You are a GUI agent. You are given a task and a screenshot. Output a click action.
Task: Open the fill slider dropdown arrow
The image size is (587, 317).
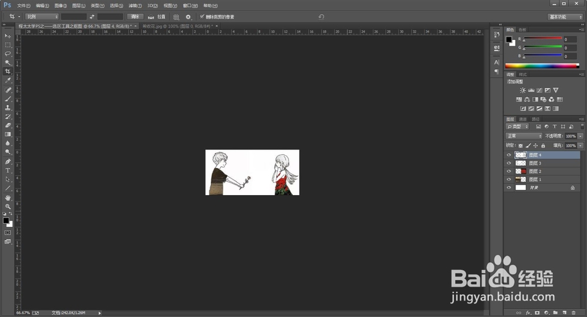pos(581,145)
